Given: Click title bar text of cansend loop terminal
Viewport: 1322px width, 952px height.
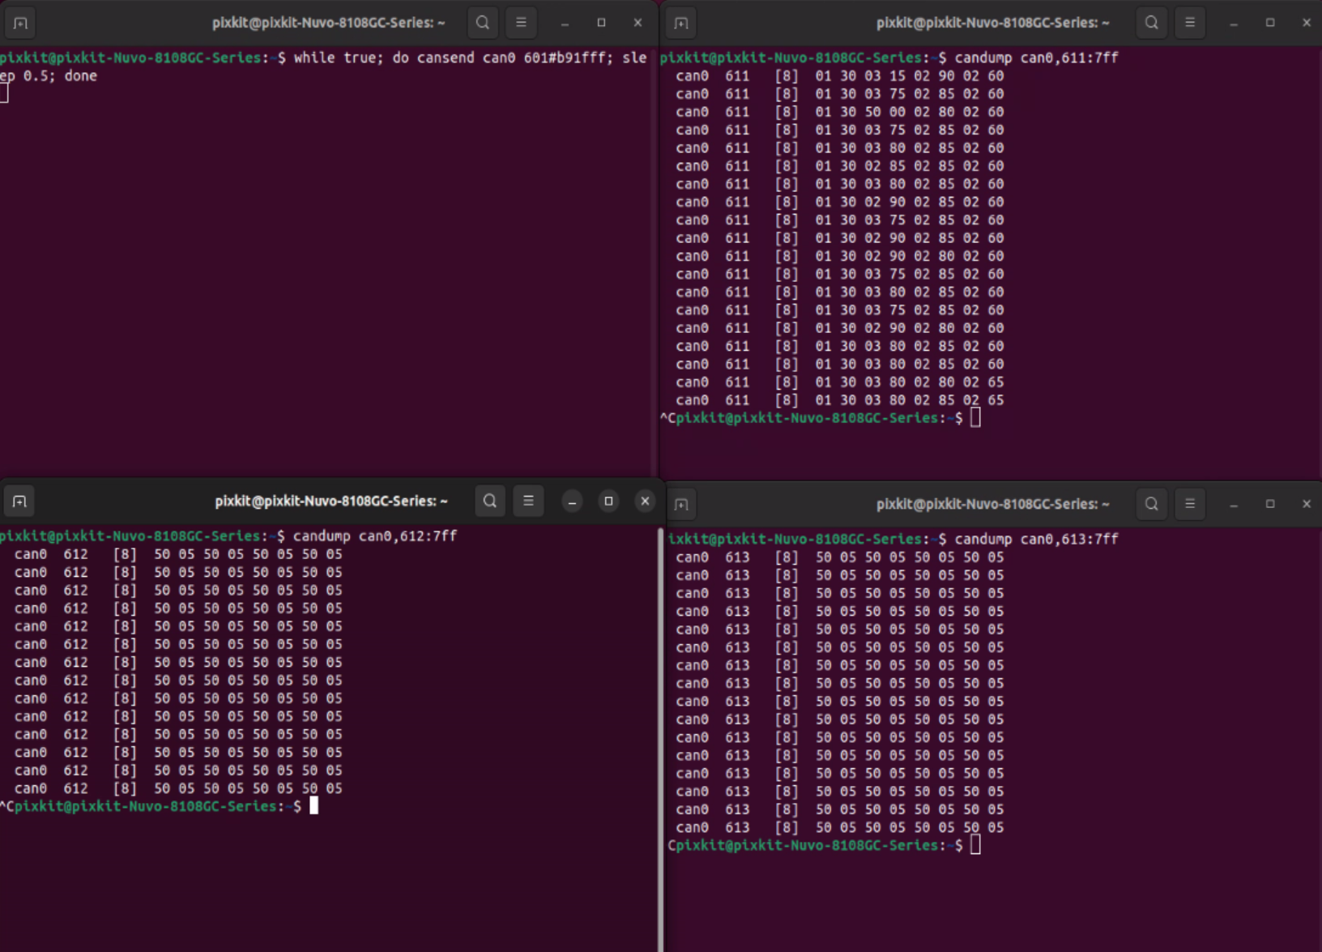Looking at the screenshot, I should 328,23.
